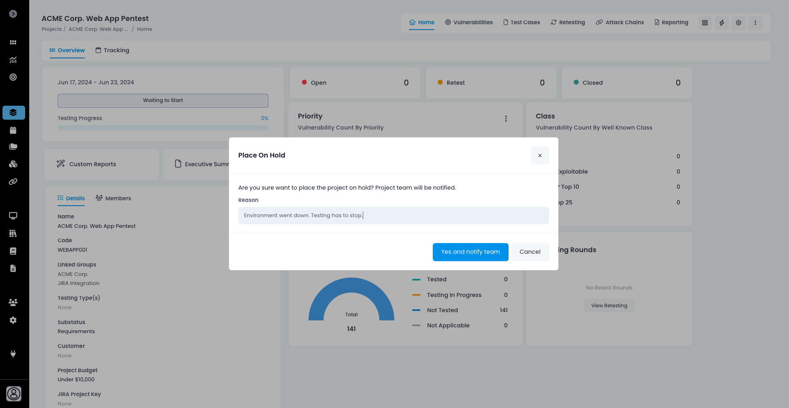Open the calendar icon in left sidebar
This screenshot has height=408, width=789.
coord(13,130)
